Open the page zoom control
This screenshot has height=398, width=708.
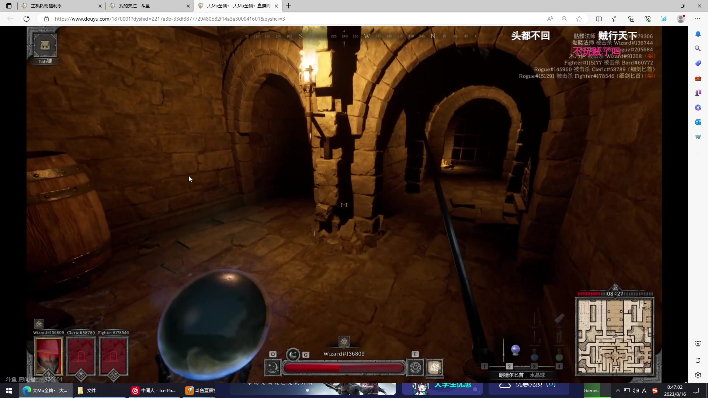(565, 19)
